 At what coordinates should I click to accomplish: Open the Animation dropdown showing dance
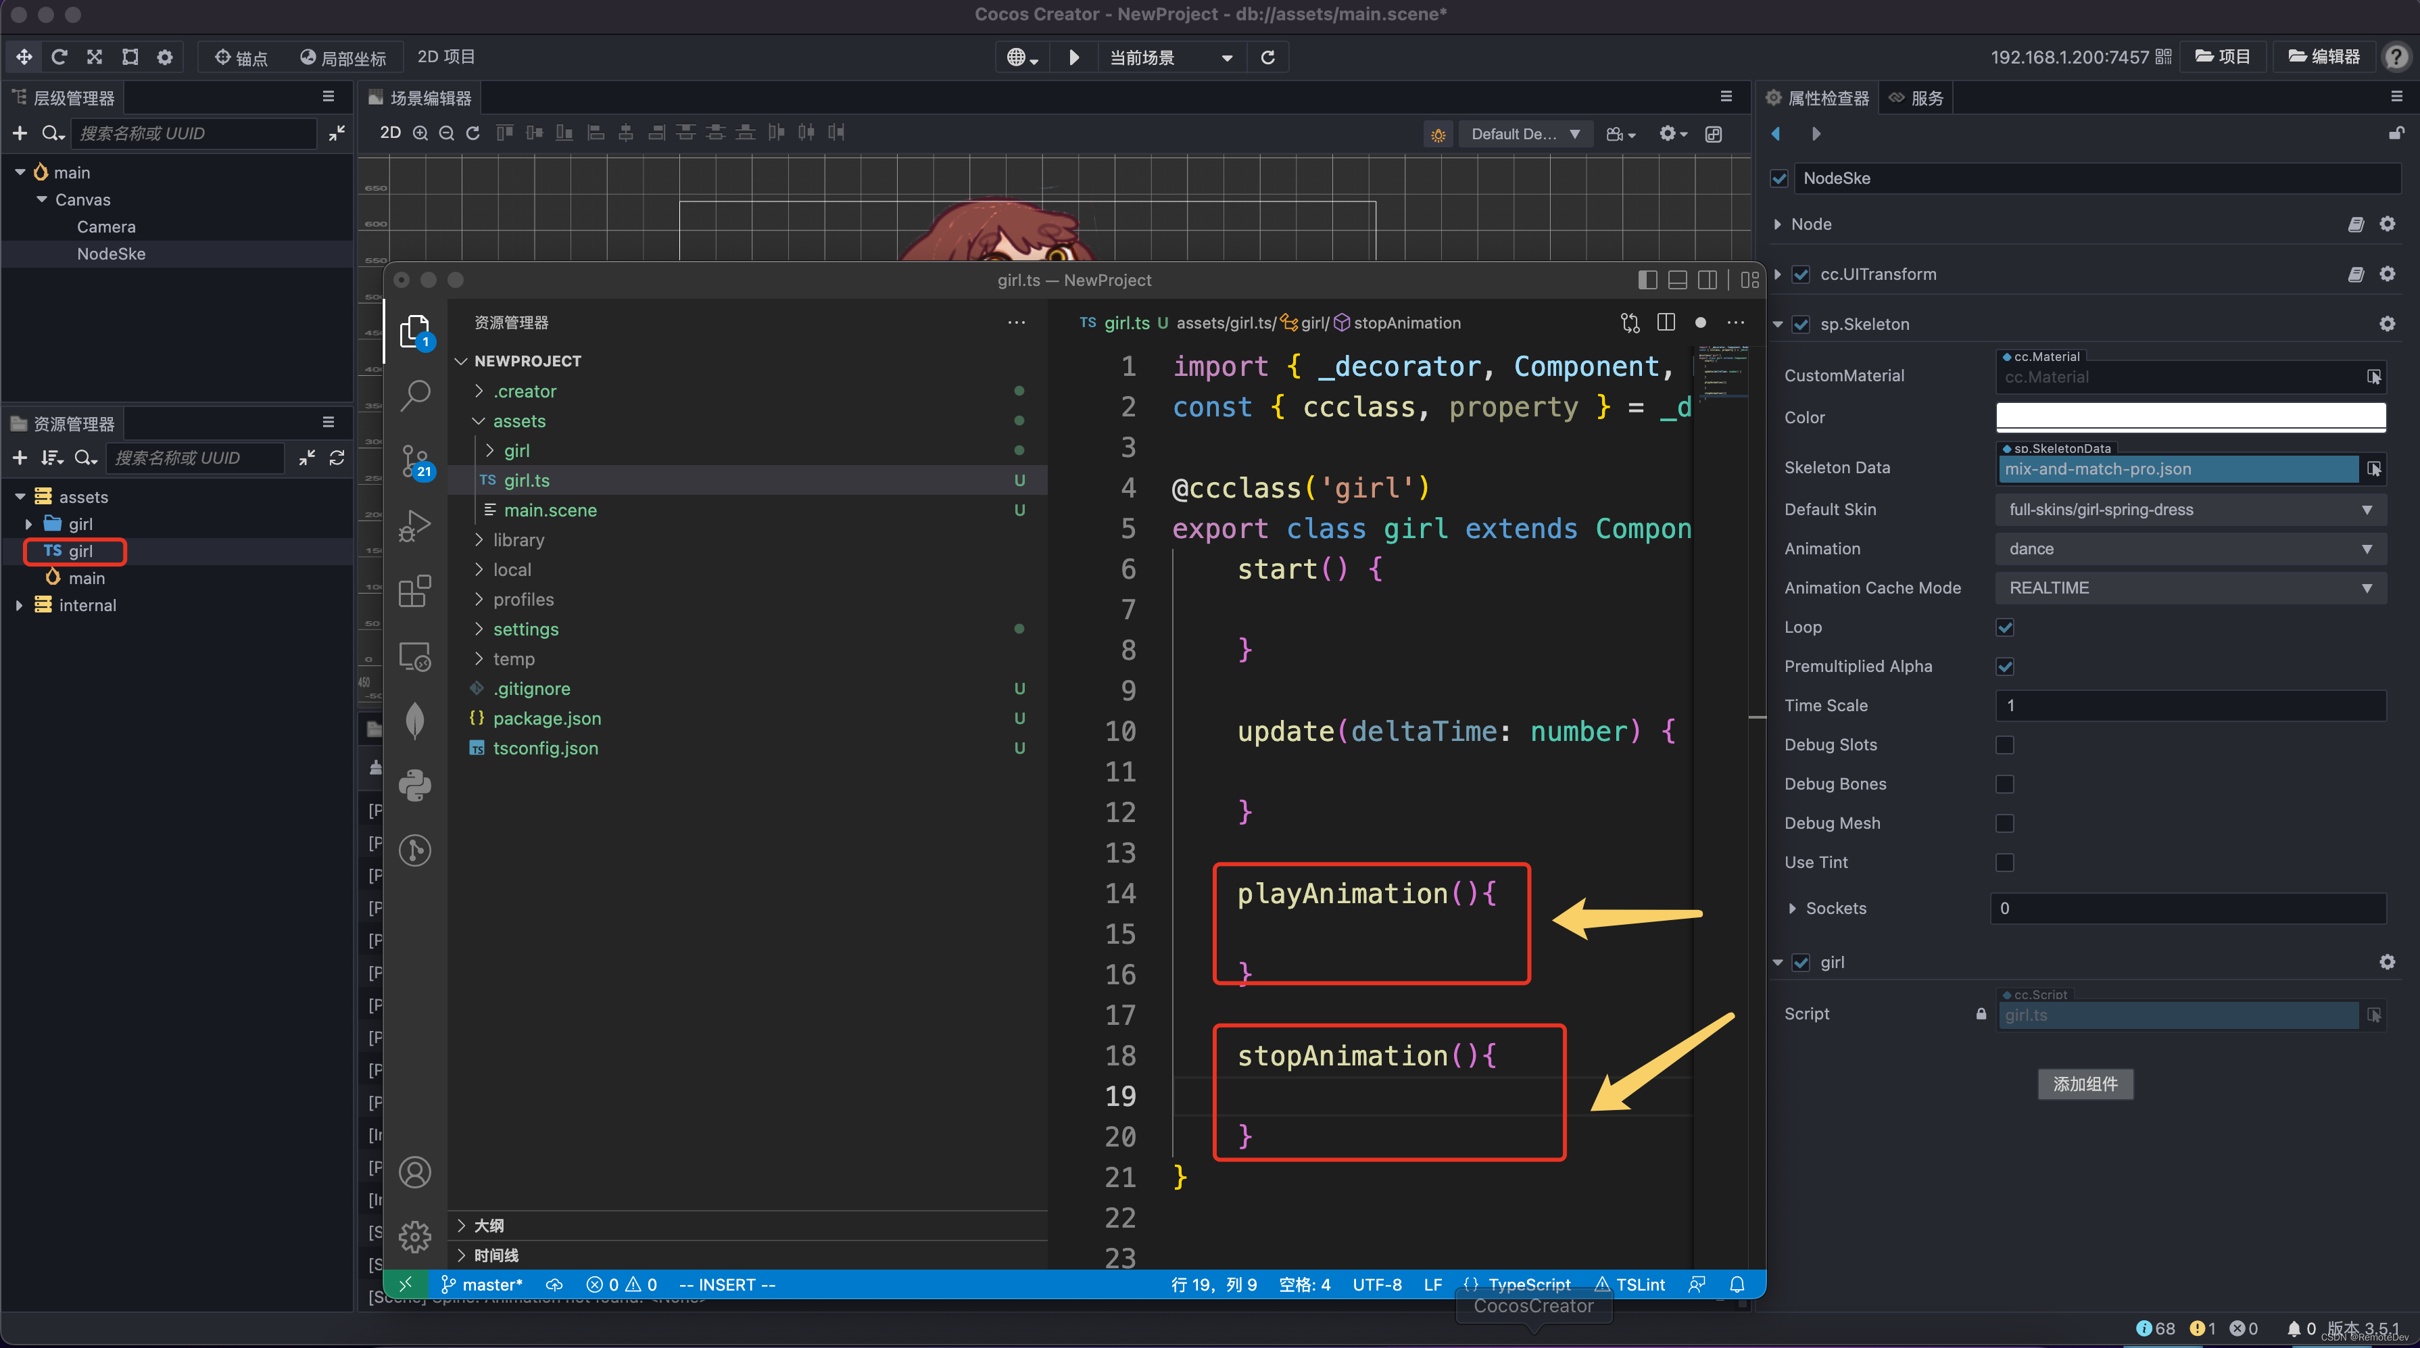tap(2189, 548)
